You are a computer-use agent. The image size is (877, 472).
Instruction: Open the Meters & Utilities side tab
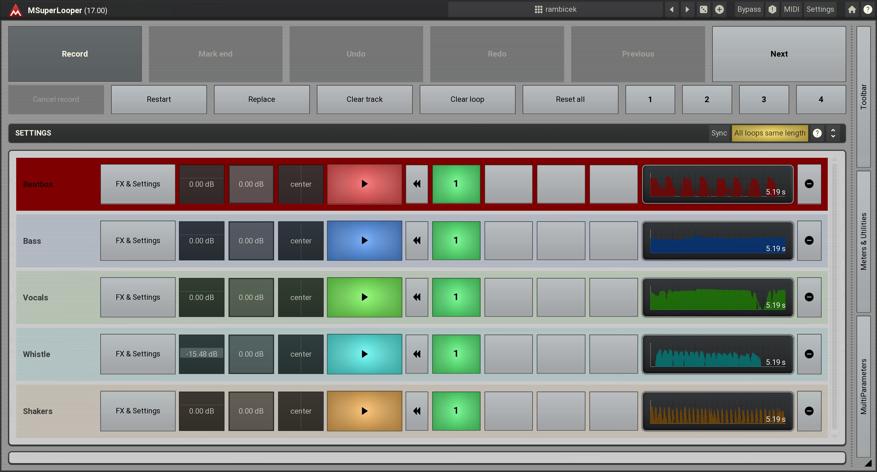pyautogui.click(x=864, y=241)
